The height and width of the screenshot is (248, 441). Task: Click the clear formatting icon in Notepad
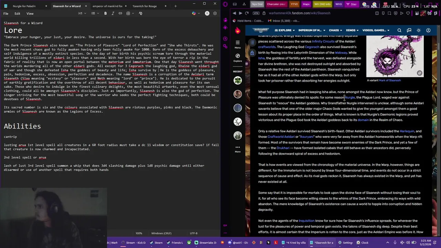[141, 13]
